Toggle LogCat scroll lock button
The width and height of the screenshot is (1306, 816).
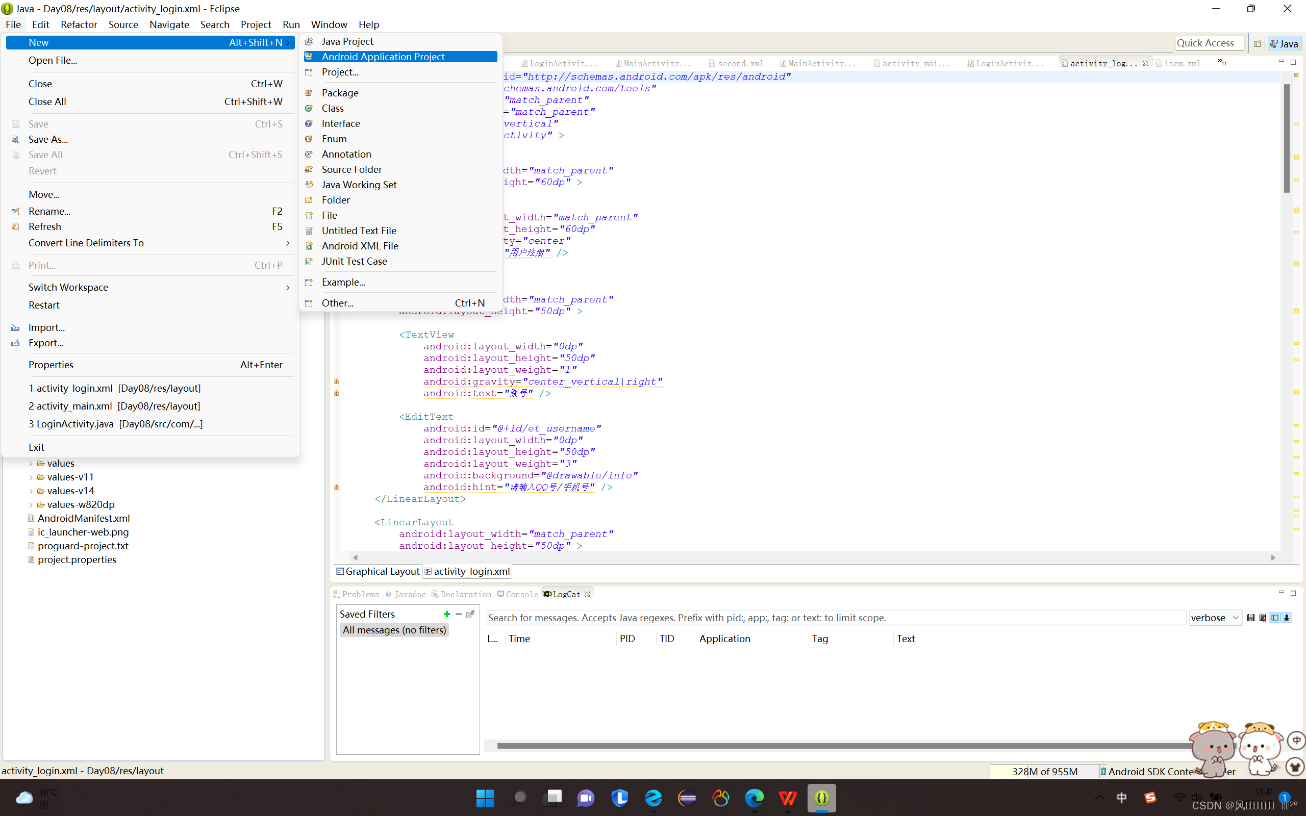pos(1287,618)
